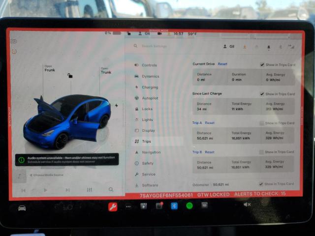Tap the battery percentage indicator
The height and width of the screenshot is (236, 315).
113,33
